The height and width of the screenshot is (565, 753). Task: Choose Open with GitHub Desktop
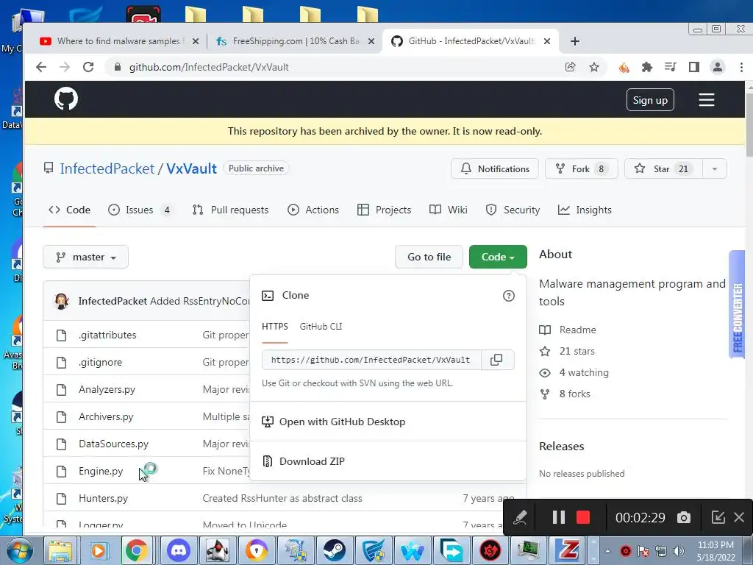pyautogui.click(x=342, y=422)
